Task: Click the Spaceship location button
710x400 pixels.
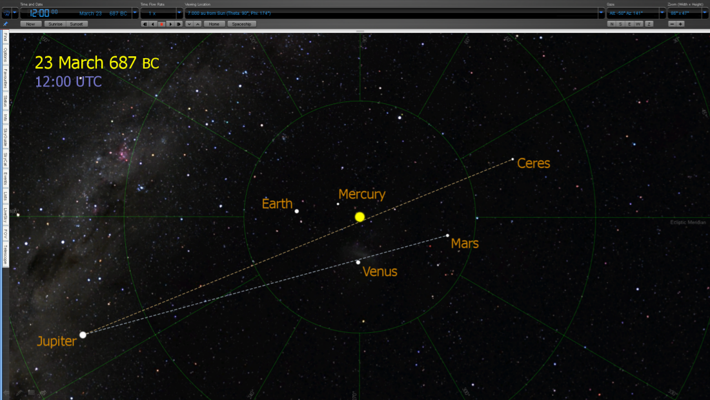Action: coord(241,24)
